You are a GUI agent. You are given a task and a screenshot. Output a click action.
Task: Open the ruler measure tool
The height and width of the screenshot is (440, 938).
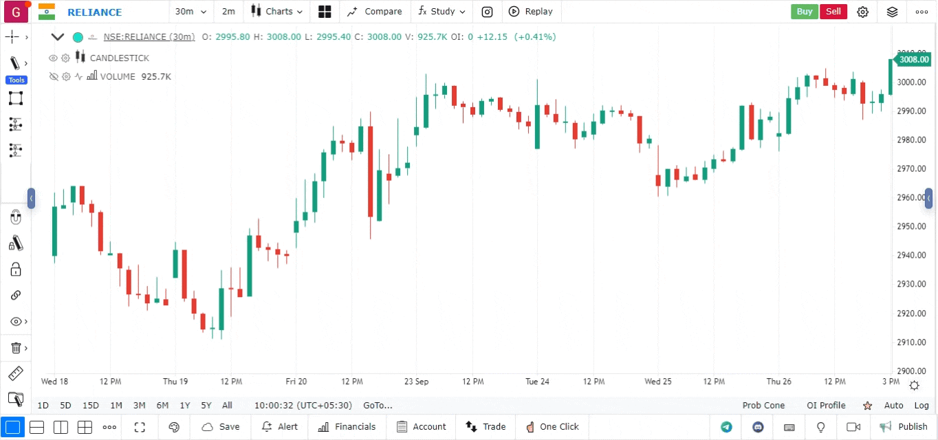coord(15,374)
